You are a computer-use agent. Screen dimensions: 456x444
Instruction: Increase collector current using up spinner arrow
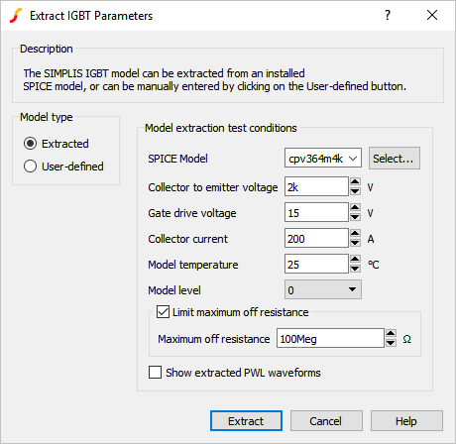click(x=355, y=233)
